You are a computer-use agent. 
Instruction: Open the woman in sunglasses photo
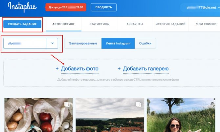coord(181,115)
